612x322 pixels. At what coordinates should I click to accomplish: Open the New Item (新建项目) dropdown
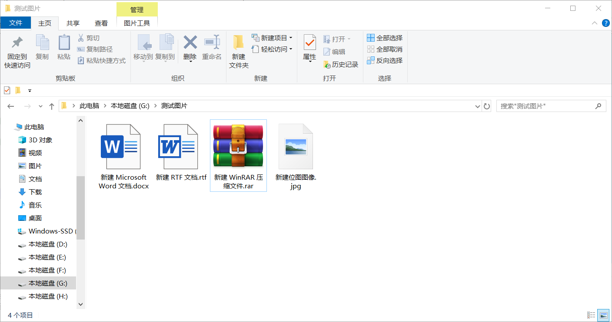(272, 38)
